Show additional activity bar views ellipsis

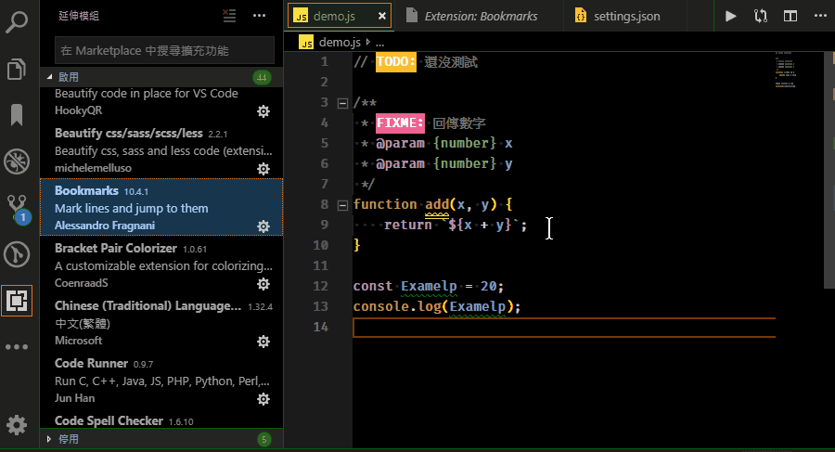pos(17,347)
